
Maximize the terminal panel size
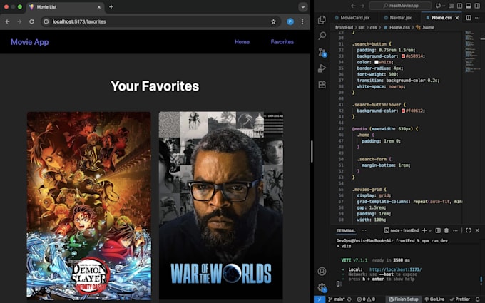469,230
